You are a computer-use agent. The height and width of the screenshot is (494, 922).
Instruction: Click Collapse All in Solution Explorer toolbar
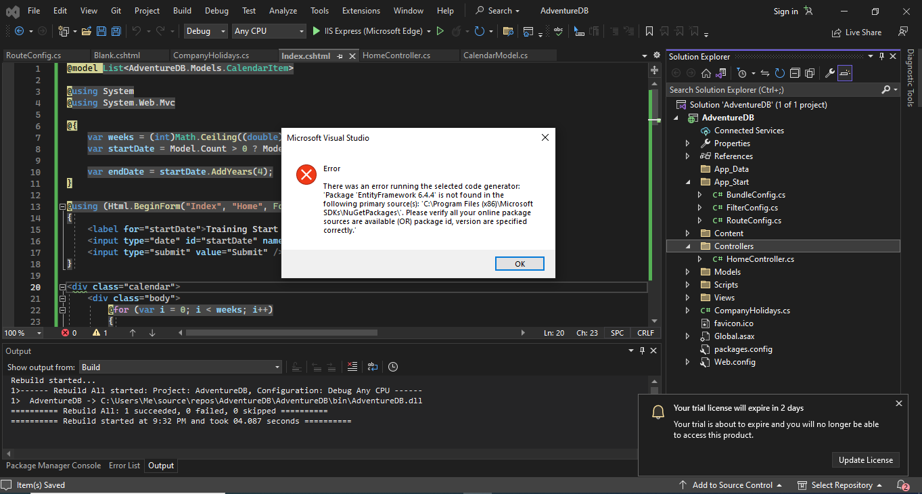click(795, 73)
